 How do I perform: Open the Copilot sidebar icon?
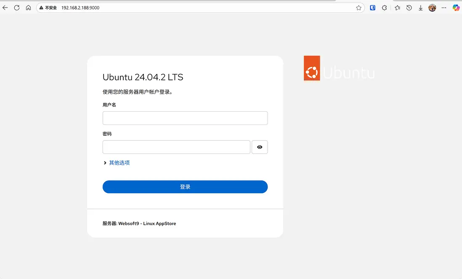[x=456, y=8]
